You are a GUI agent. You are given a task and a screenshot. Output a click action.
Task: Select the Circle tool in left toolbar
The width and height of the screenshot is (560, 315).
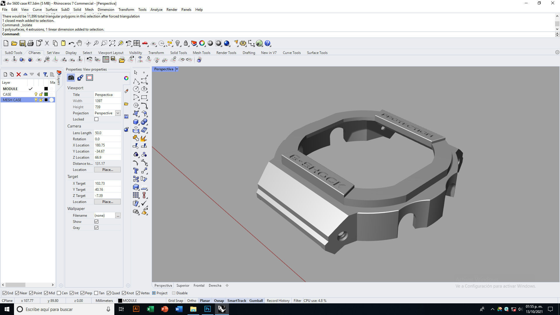pyautogui.click(x=136, y=89)
